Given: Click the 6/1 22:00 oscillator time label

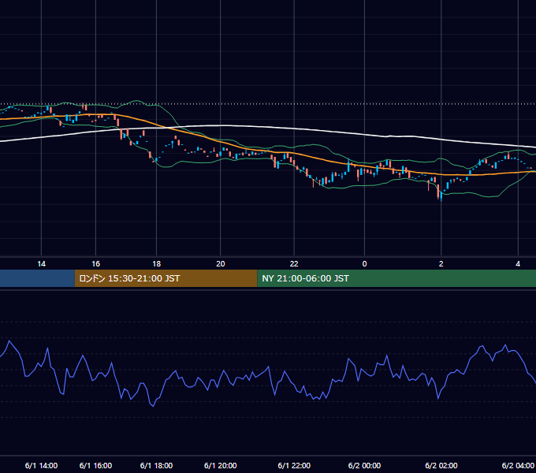Looking at the screenshot, I should tap(294, 465).
